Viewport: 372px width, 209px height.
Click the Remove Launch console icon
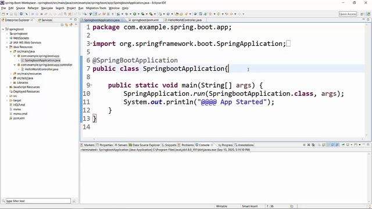tap(309, 145)
